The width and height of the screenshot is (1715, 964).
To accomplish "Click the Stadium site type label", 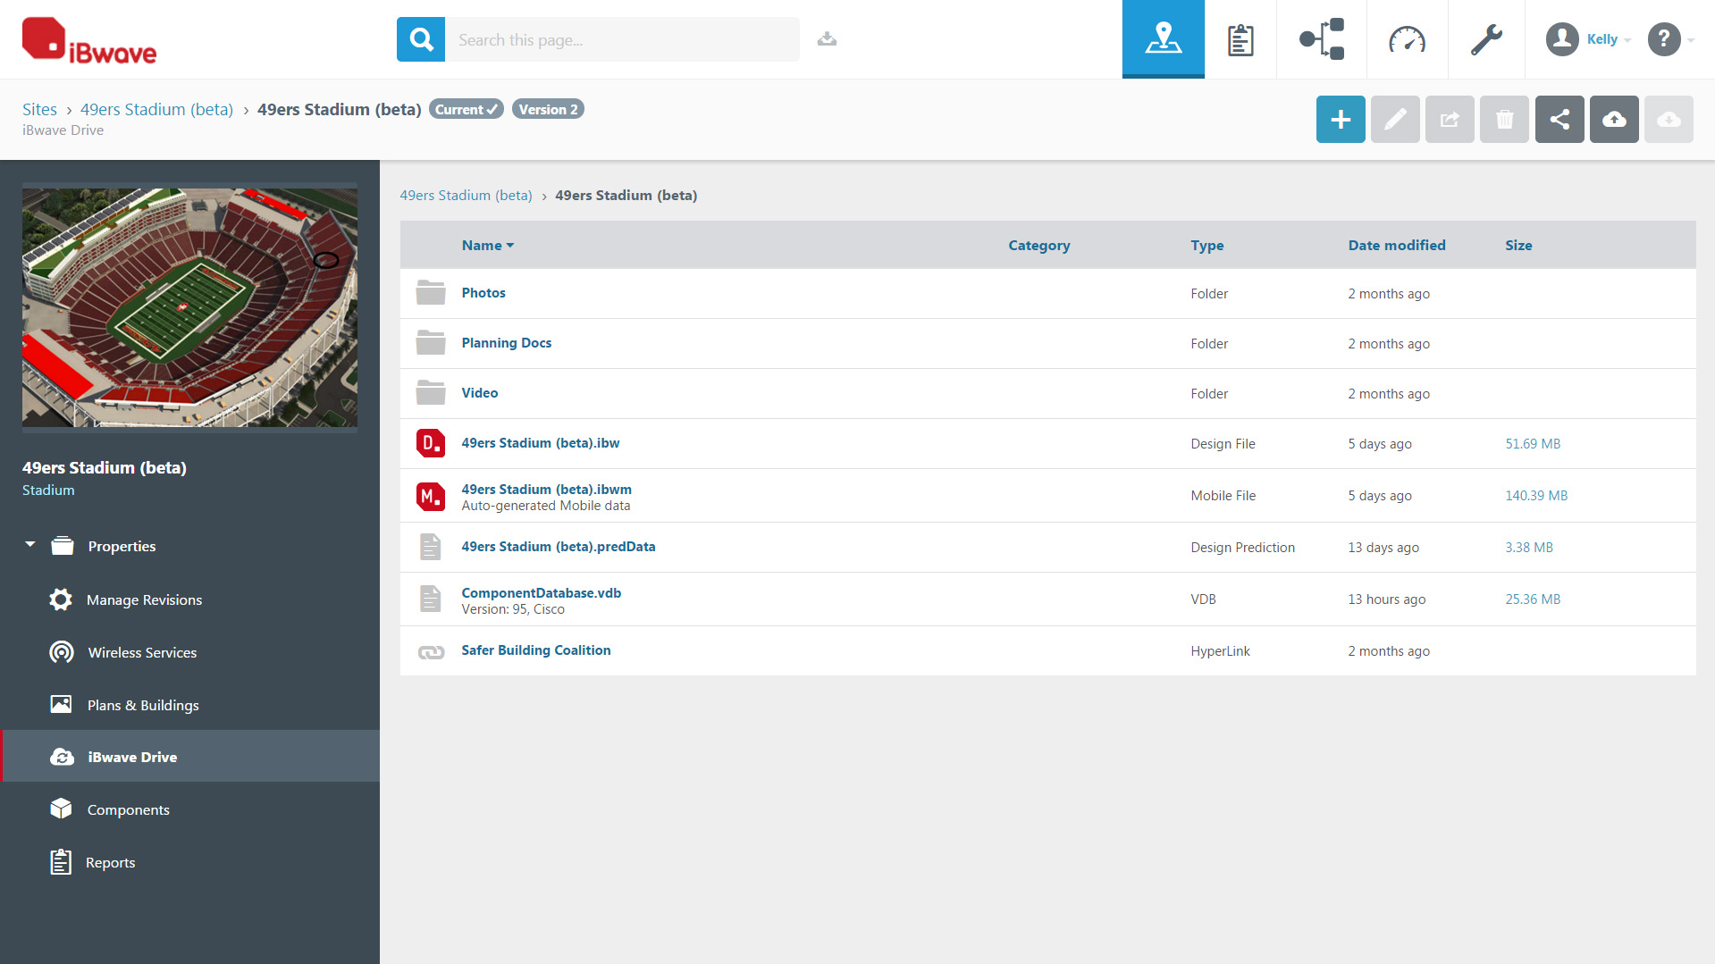I will tap(48, 490).
